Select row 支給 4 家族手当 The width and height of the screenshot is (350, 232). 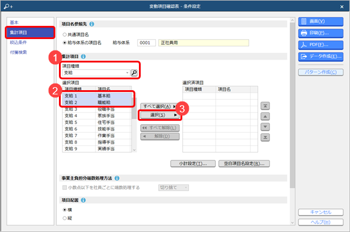tap(97, 116)
